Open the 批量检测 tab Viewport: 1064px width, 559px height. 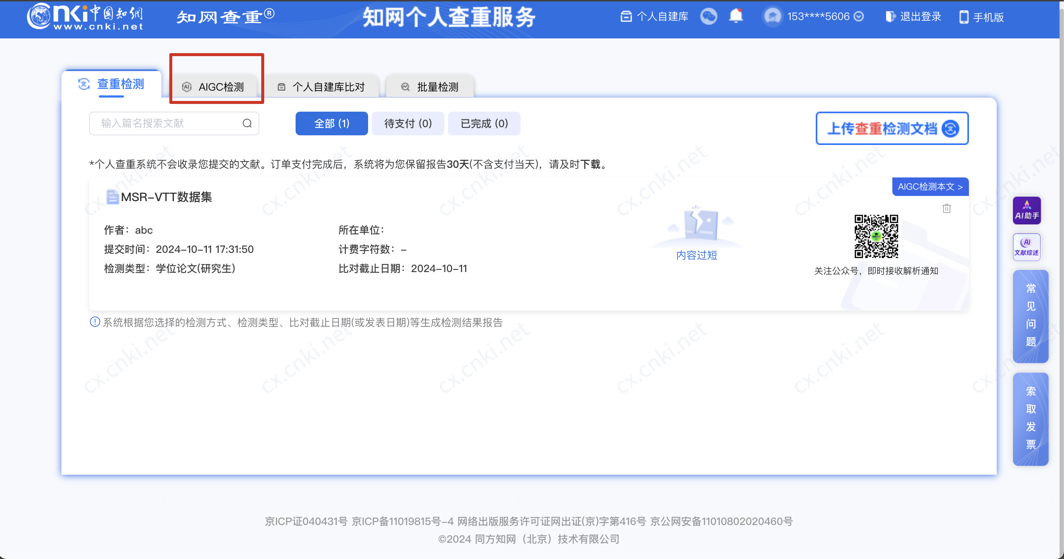(430, 87)
